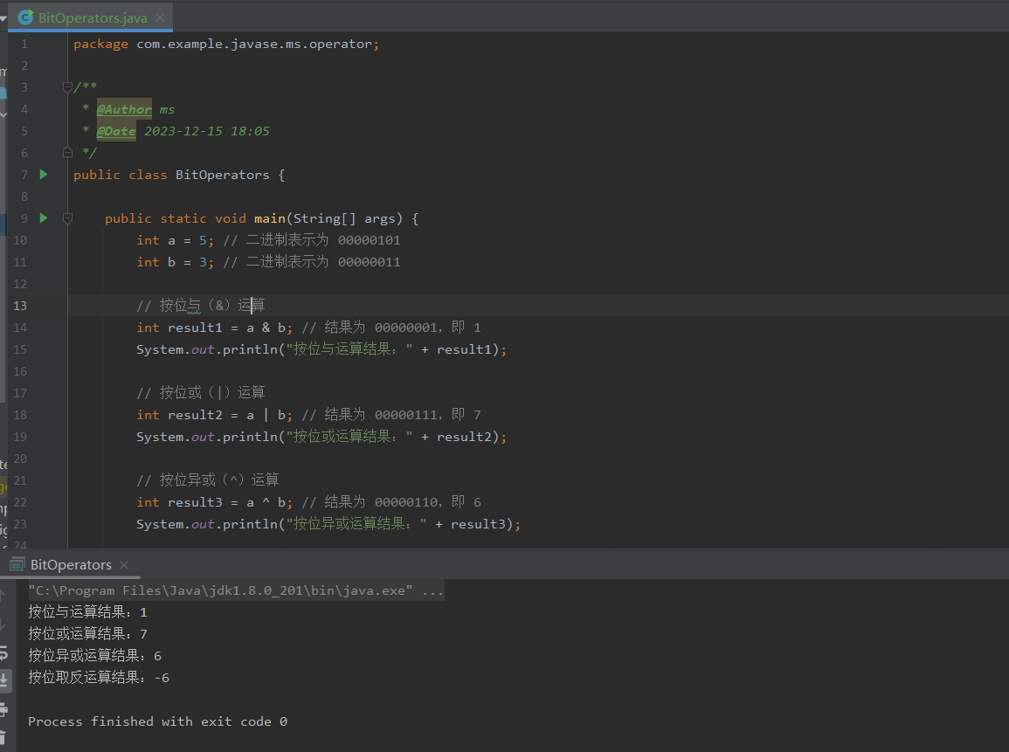1009x752 pixels.
Task: Click the run configuration icon beside BitOperators console tab
Action: tap(17, 565)
